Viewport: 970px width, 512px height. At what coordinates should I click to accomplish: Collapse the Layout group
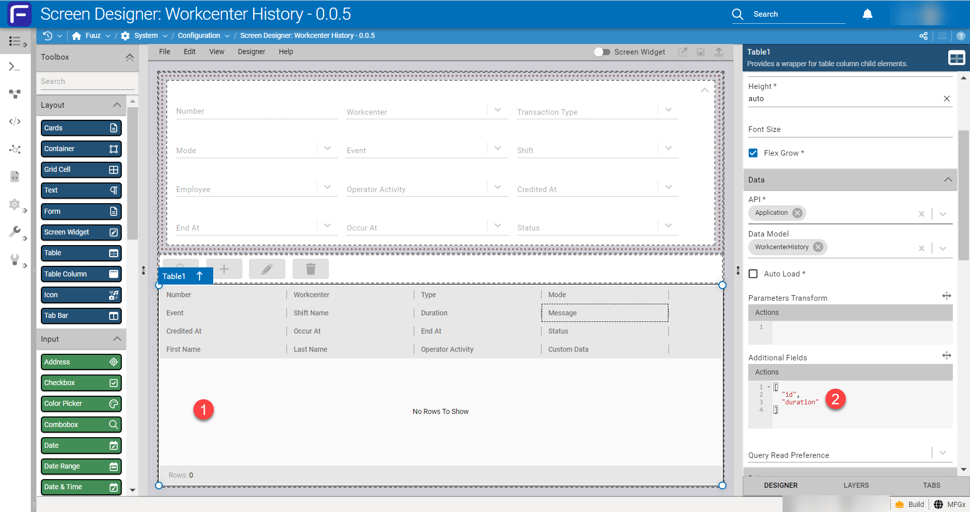pyautogui.click(x=117, y=105)
